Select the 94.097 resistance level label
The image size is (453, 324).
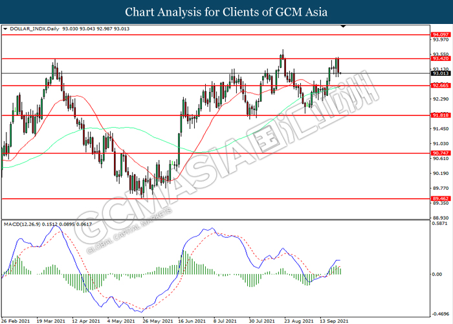(x=441, y=35)
